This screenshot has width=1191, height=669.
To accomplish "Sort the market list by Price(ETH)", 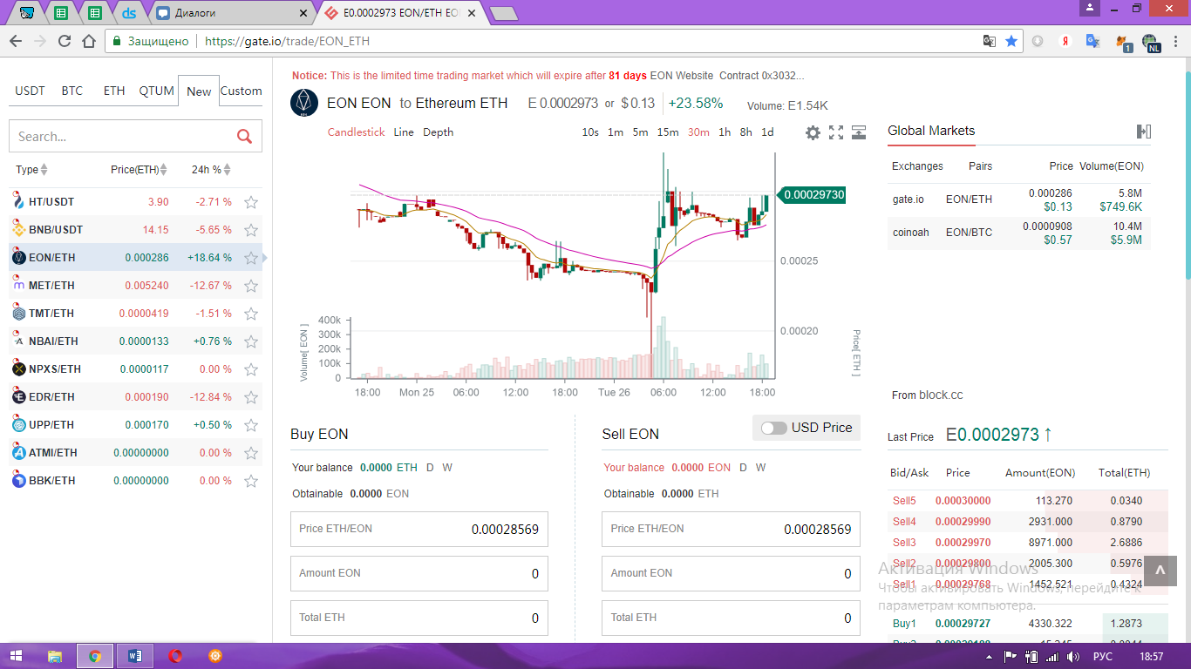I will click(x=139, y=170).
